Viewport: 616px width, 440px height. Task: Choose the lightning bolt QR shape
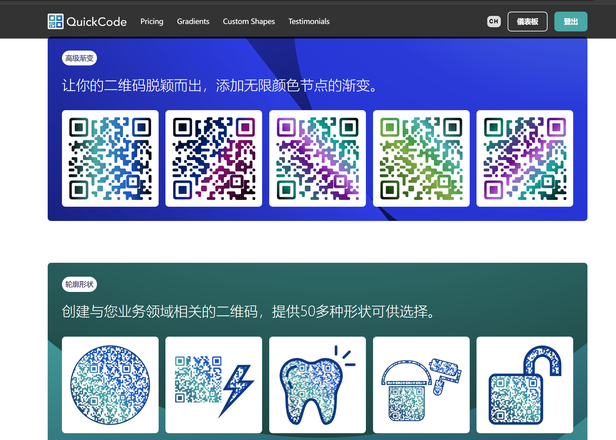214,385
